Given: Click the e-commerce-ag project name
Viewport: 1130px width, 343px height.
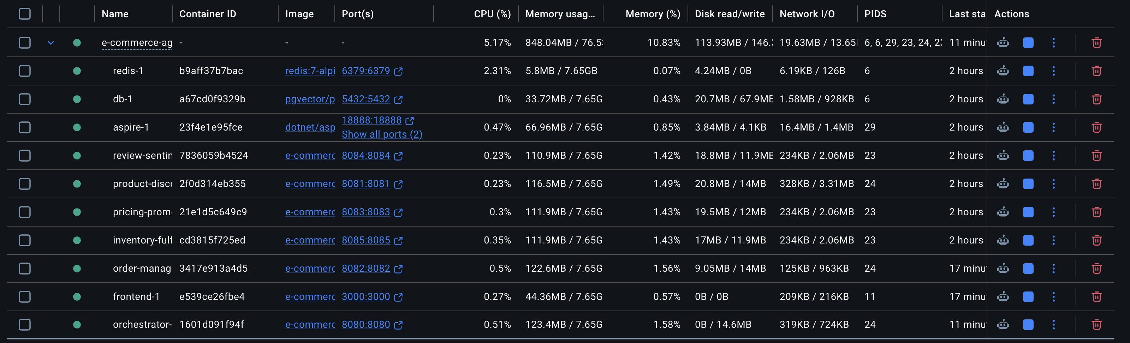Looking at the screenshot, I should click(136, 43).
